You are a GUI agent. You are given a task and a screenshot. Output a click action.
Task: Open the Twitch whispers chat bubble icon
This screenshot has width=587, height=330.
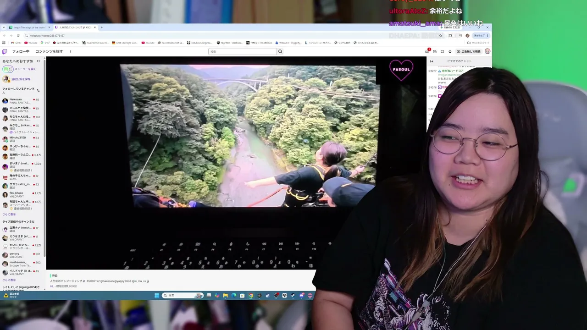pyautogui.click(x=442, y=51)
